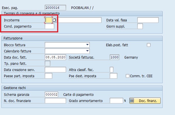Click the Doc. finanz. button
Image resolution: width=175 pixels, height=115 pixels.
click(x=145, y=101)
